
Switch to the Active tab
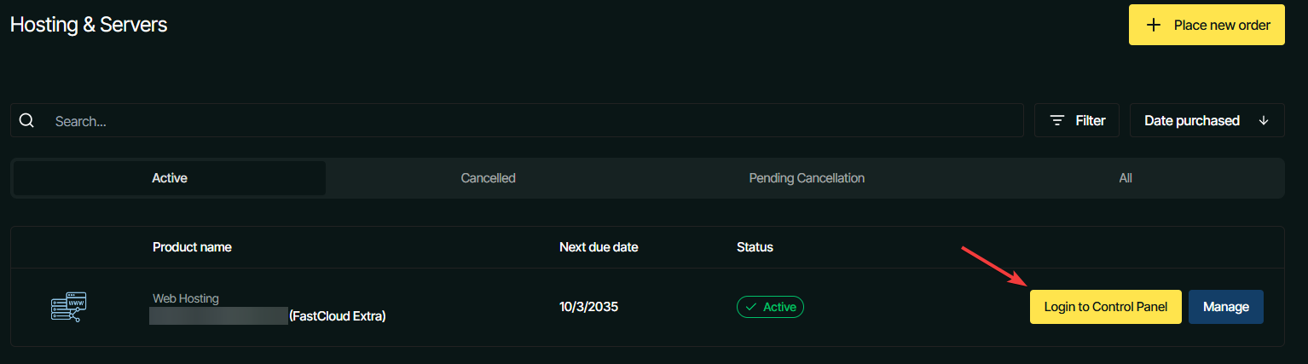(x=170, y=178)
